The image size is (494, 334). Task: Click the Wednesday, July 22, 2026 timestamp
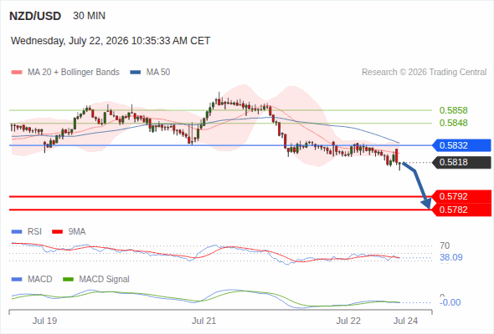tap(111, 41)
